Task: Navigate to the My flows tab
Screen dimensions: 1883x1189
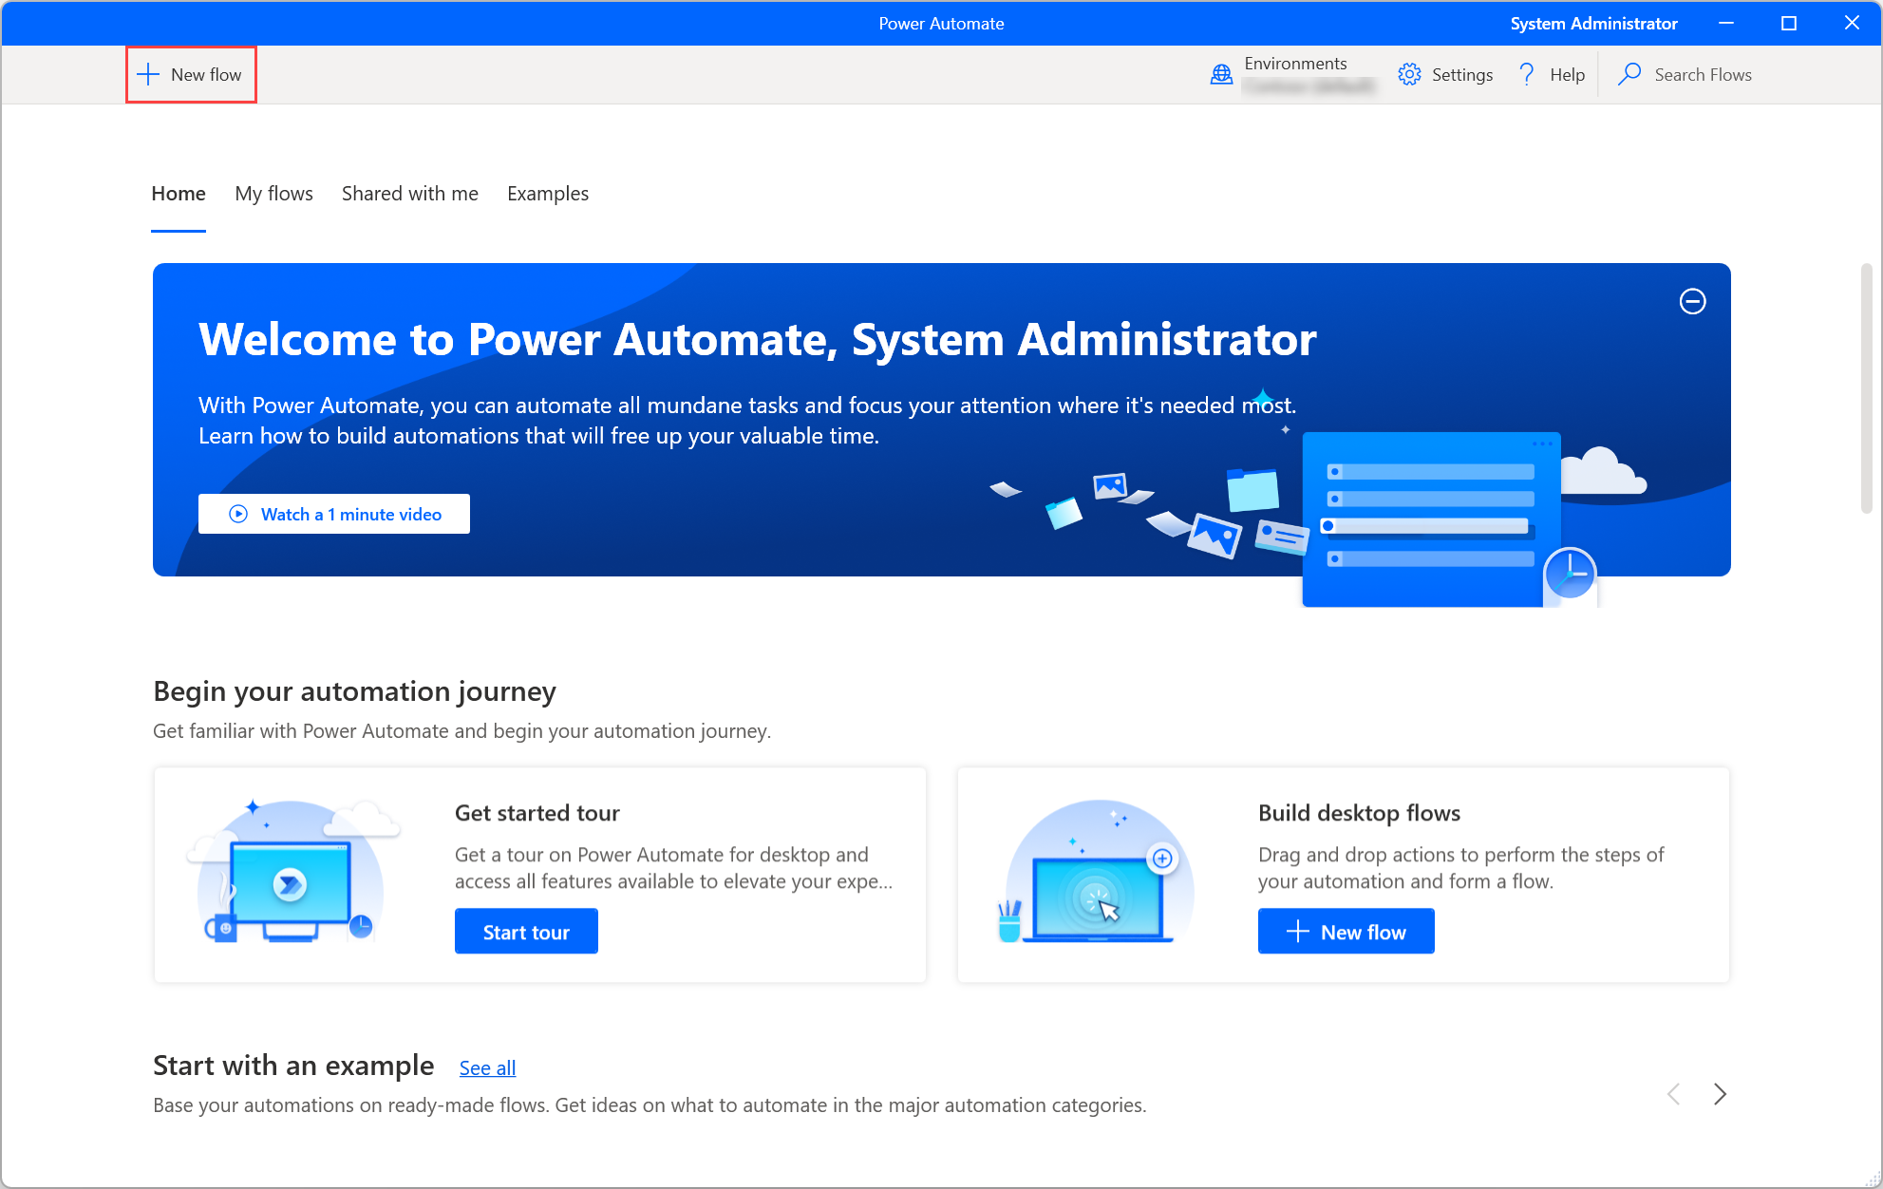Action: click(x=273, y=193)
